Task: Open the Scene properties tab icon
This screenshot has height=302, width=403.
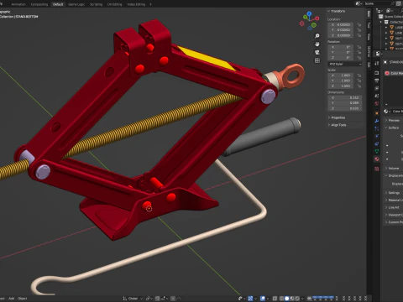Action: [x=377, y=96]
